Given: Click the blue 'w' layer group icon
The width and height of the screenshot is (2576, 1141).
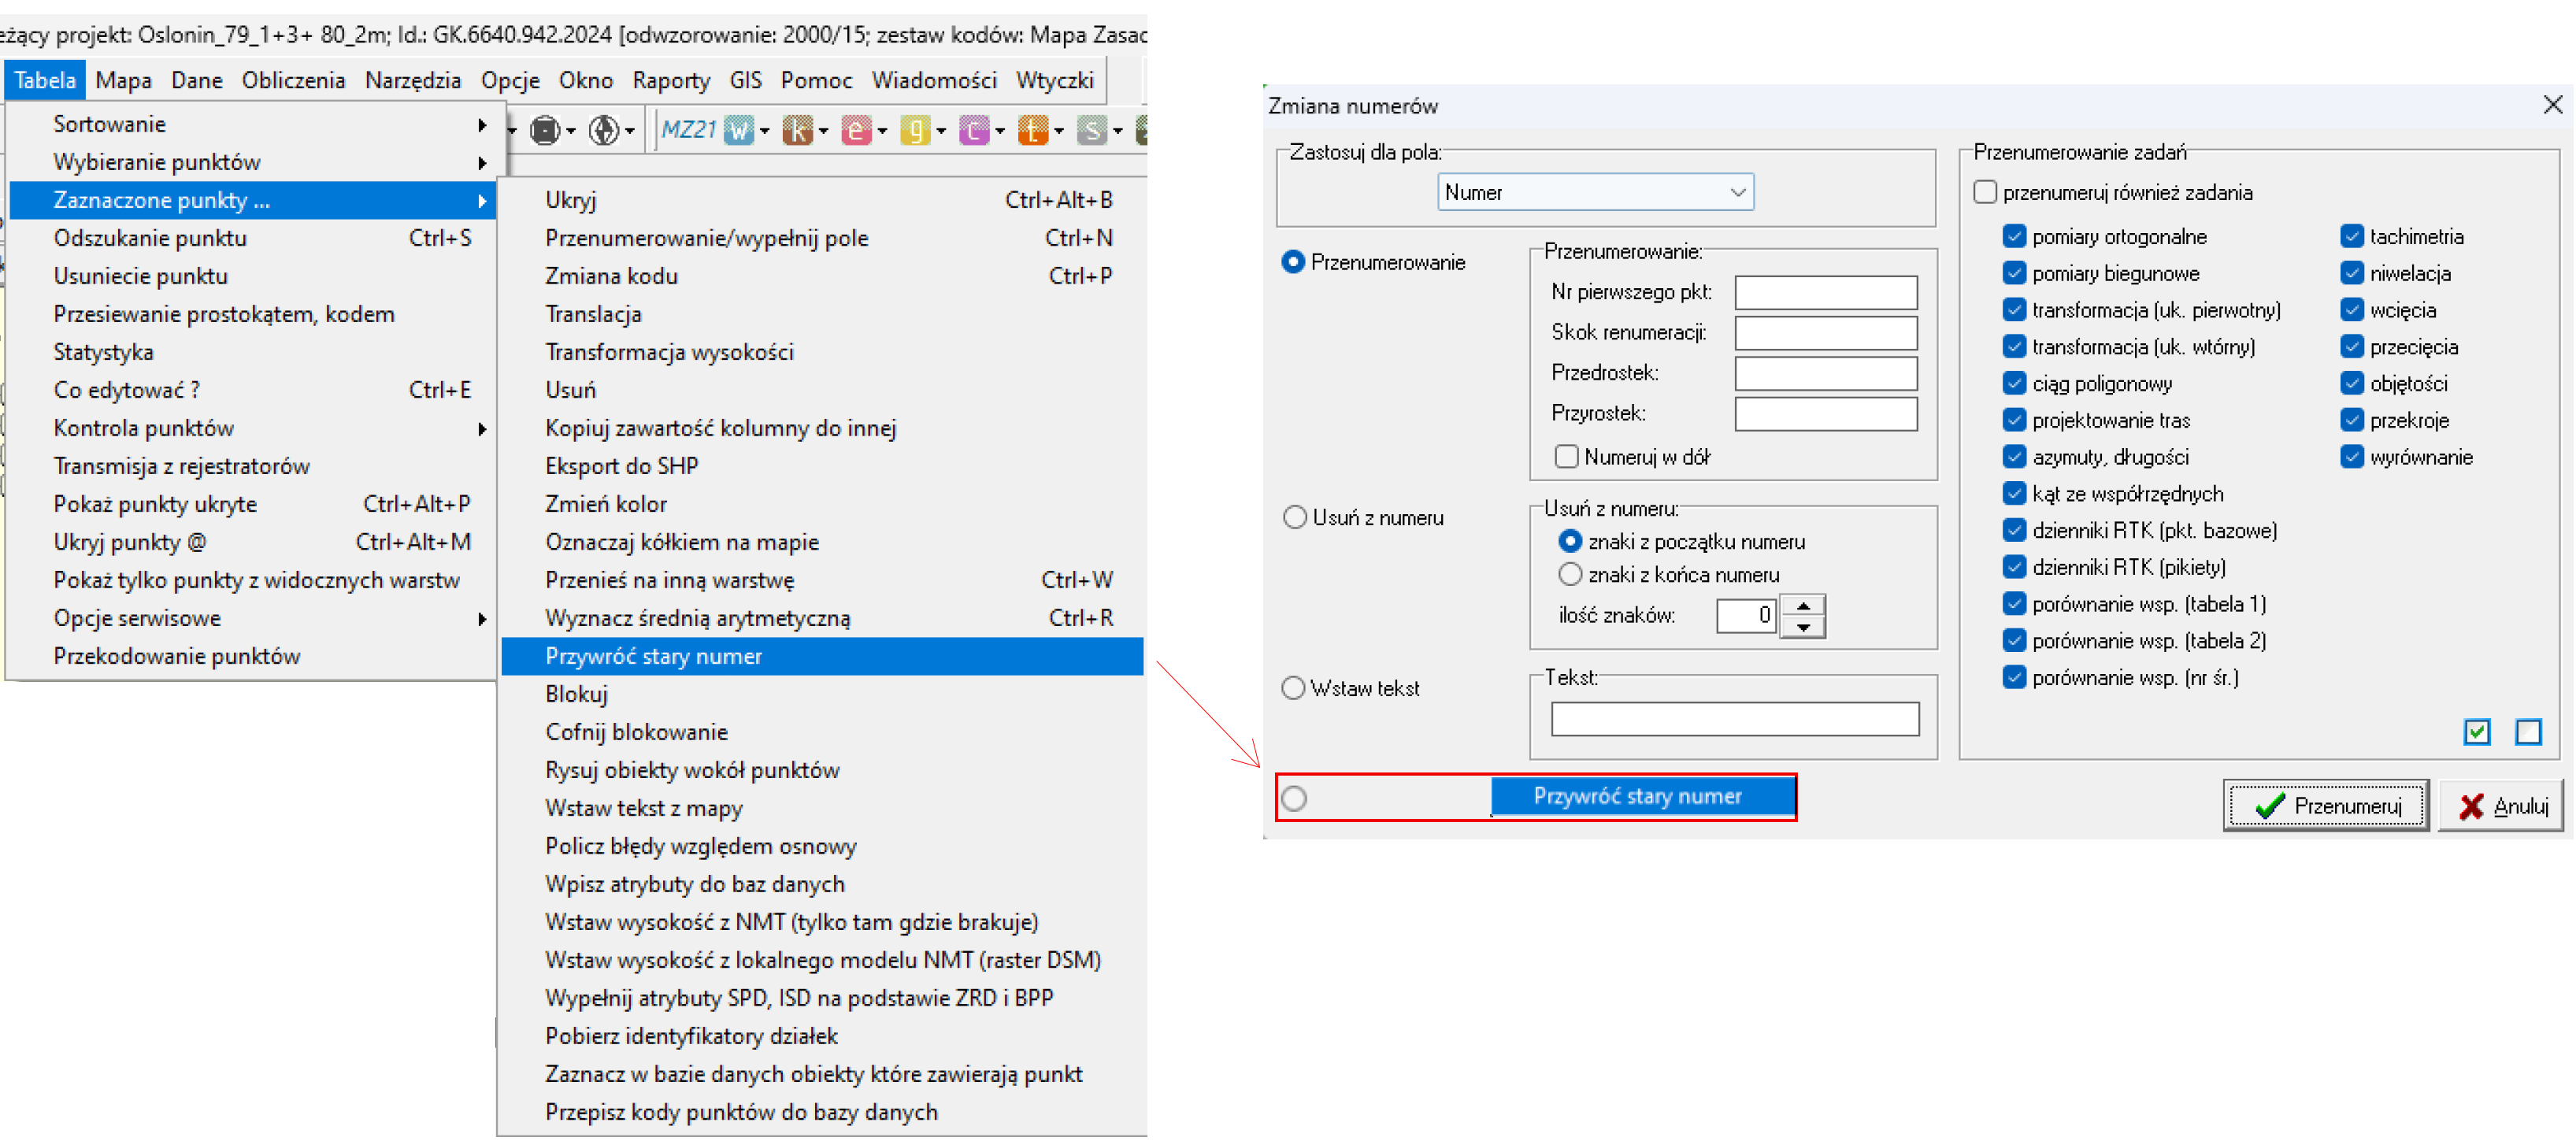Looking at the screenshot, I should click(738, 130).
